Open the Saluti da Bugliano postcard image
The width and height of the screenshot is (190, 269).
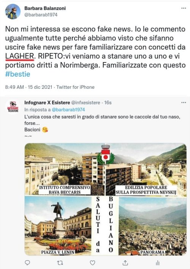(105, 199)
